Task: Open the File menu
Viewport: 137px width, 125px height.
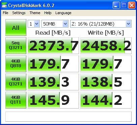Action: [x=5, y=13]
